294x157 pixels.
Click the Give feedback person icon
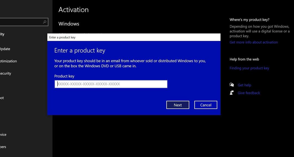(232, 93)
